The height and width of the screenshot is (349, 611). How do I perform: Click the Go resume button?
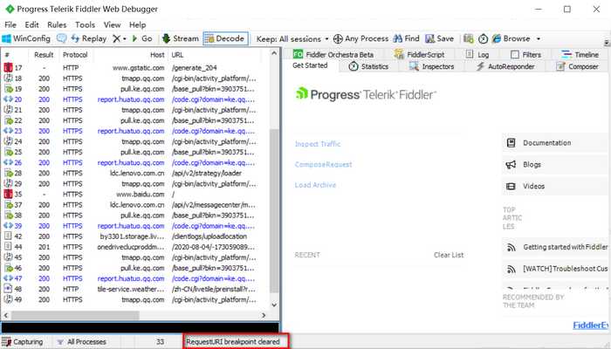click(142, 38)
